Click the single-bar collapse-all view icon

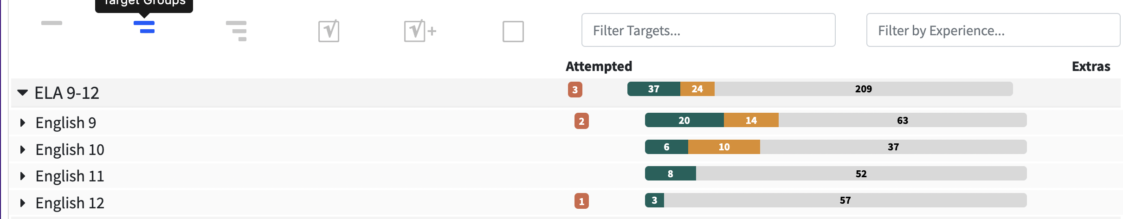coord(52,23)
